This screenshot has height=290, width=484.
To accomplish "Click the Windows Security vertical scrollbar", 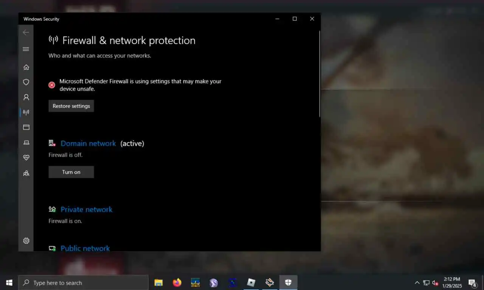I will (320, 74).
